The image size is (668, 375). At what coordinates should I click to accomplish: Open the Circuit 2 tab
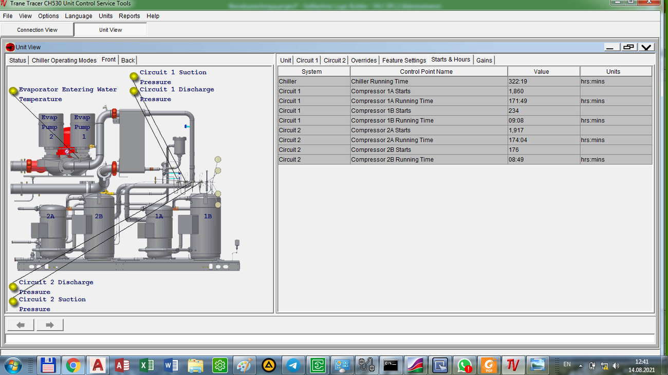tap(335, 61)
